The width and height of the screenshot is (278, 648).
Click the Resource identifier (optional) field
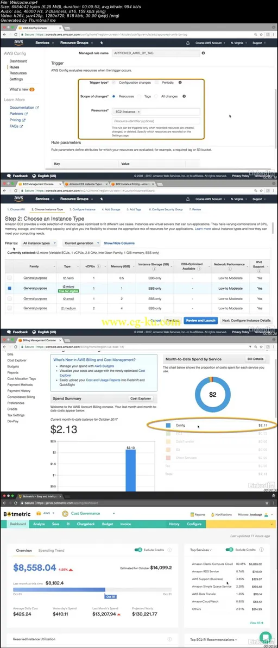click(x=155, y=121)
